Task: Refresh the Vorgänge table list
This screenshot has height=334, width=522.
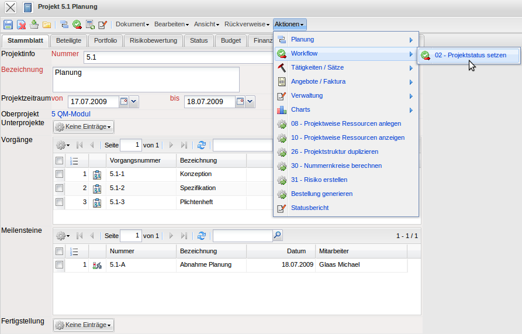Action: [x=202, y=145]
